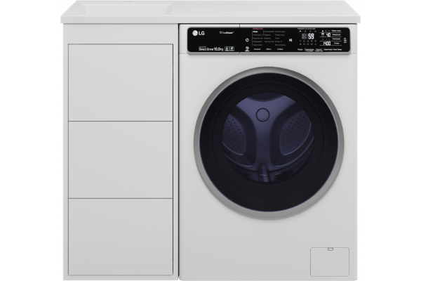Tap the temperature display showing 40
Screen dimensions: 421x281
tap(328, 34)
